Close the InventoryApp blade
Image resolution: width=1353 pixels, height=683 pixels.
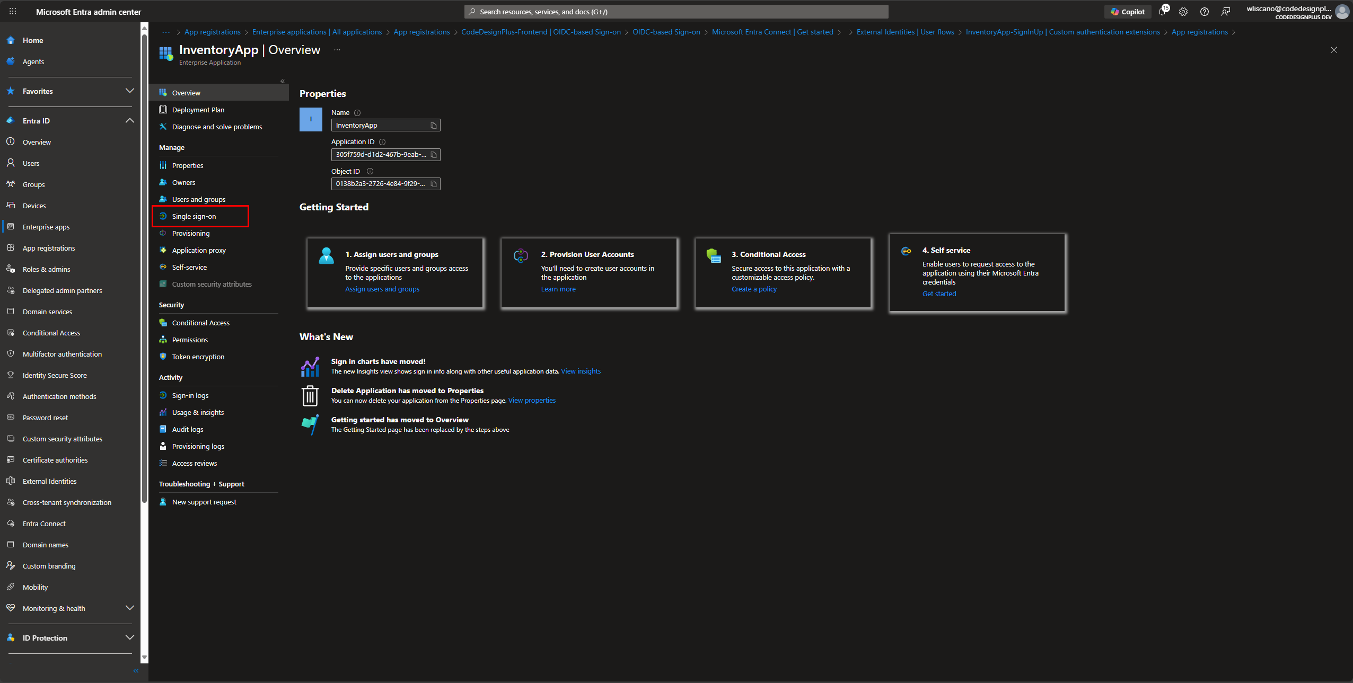(1333, 50)
